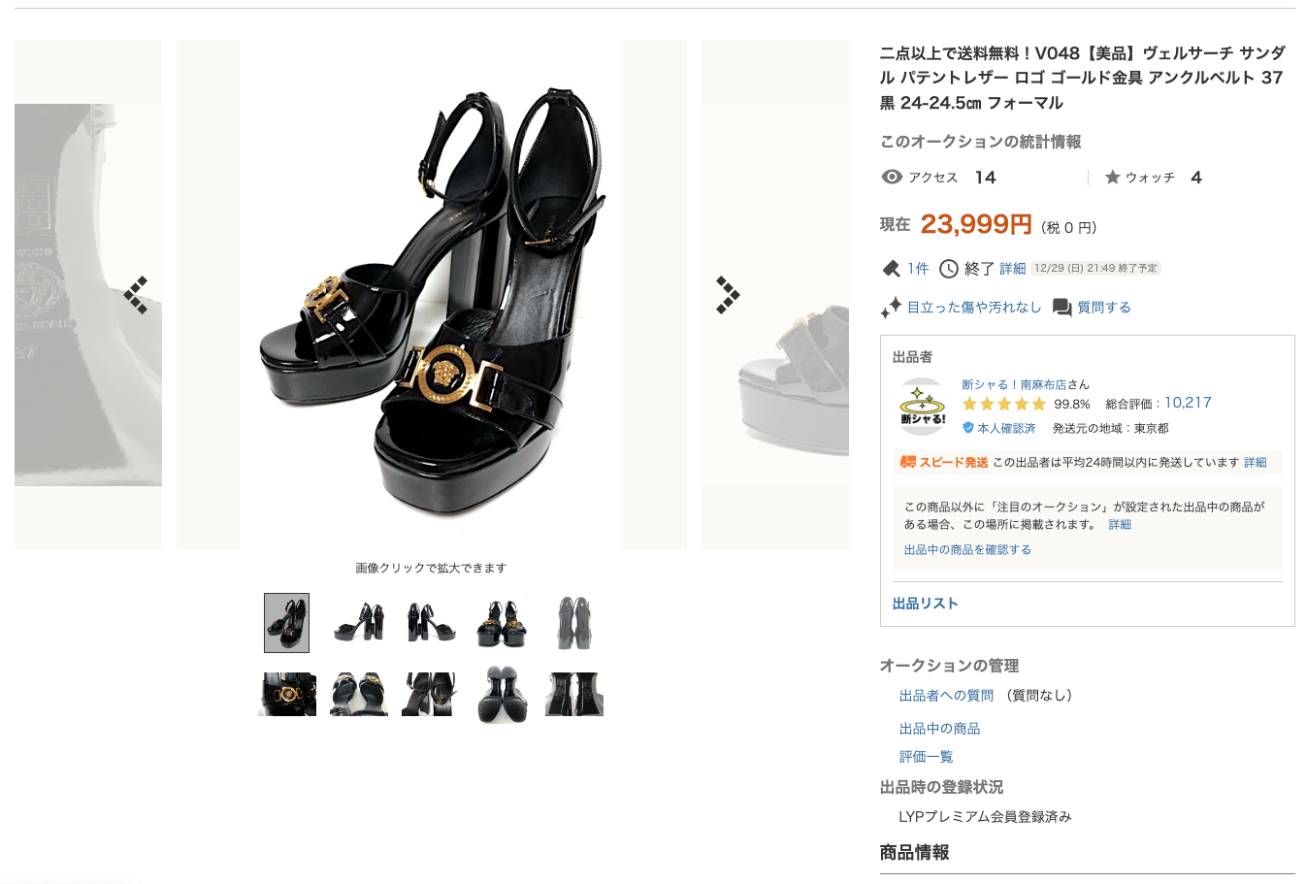Click the watch star icon

click(x=1112, y=177)
